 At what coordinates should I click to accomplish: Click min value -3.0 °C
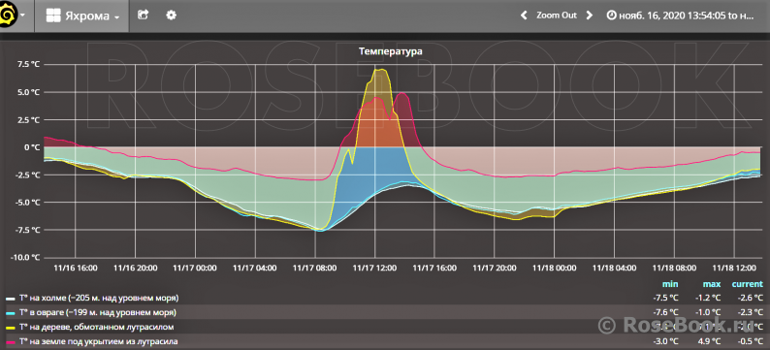[665, 340]
